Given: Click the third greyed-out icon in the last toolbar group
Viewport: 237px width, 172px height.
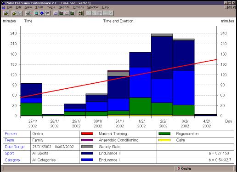Looking at the screenshot, I should point(100,13).
